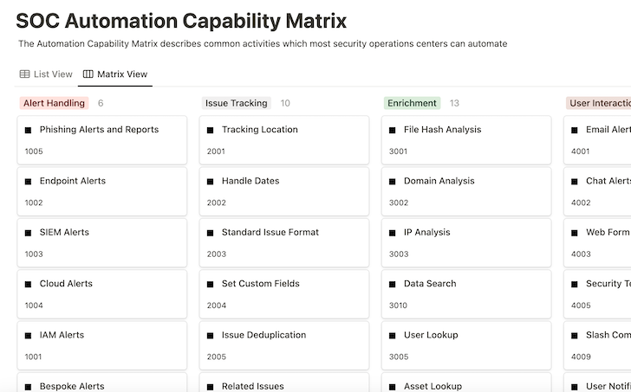Click the square icon next to User Lookup
Viewport: 631px width, 392px height.
pyautogui.click(x=393, y=336)
